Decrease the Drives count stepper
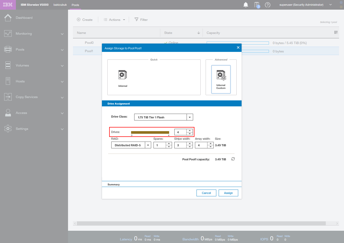The image size is (344, 243). [x=190, y=134]
